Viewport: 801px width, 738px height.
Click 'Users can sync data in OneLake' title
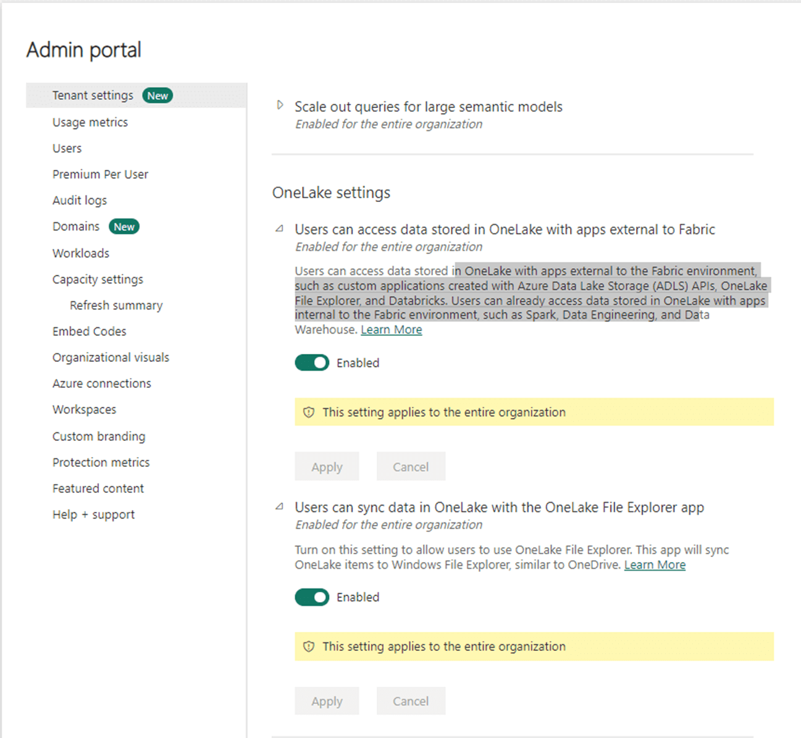coord(499,508)
